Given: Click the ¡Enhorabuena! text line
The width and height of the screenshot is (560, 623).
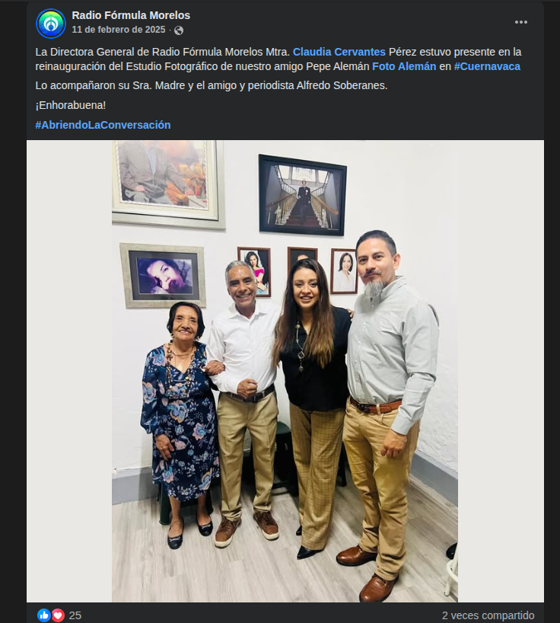Looking at the screenshot, I should 71,105.
